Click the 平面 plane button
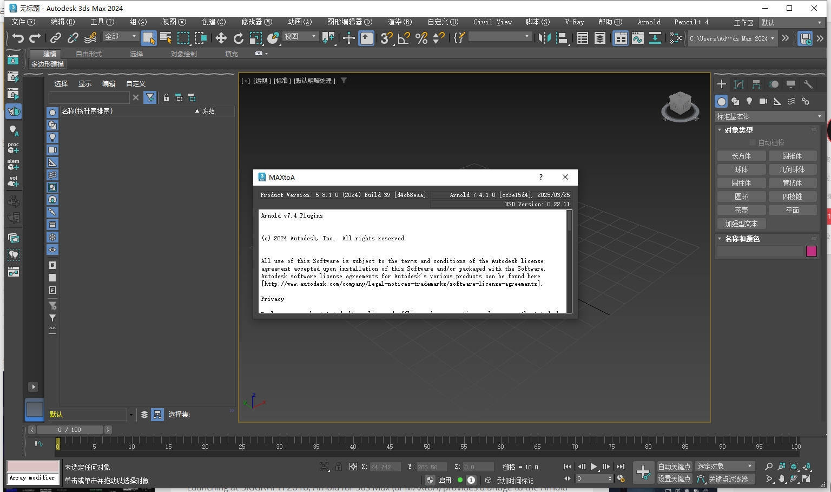This screenshot has height=492, width=831. click(x=792, y=210)
